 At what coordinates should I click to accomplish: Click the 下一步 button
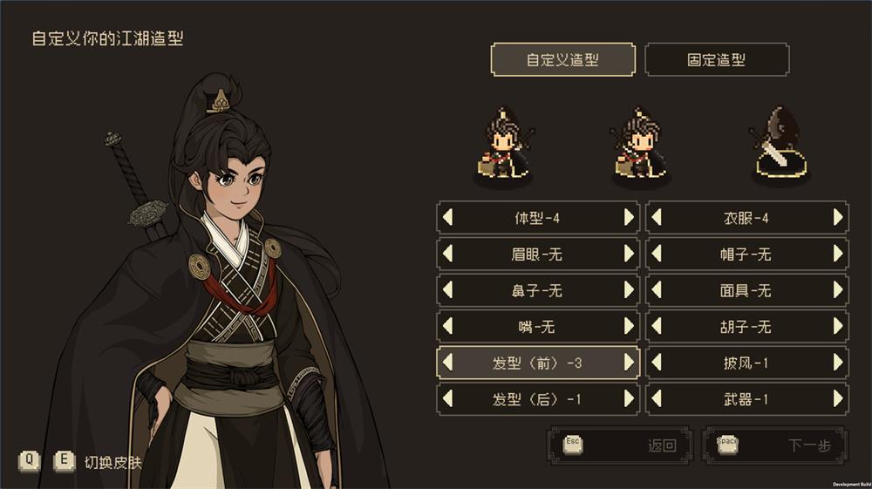(x=774, y=445)
